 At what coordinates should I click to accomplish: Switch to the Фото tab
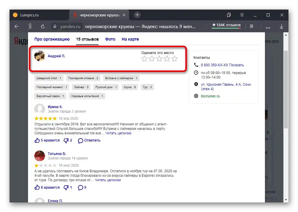pos(110,39)
